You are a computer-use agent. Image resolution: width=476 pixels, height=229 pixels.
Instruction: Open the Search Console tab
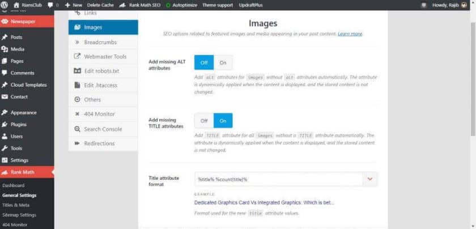(x=103, y=129)
